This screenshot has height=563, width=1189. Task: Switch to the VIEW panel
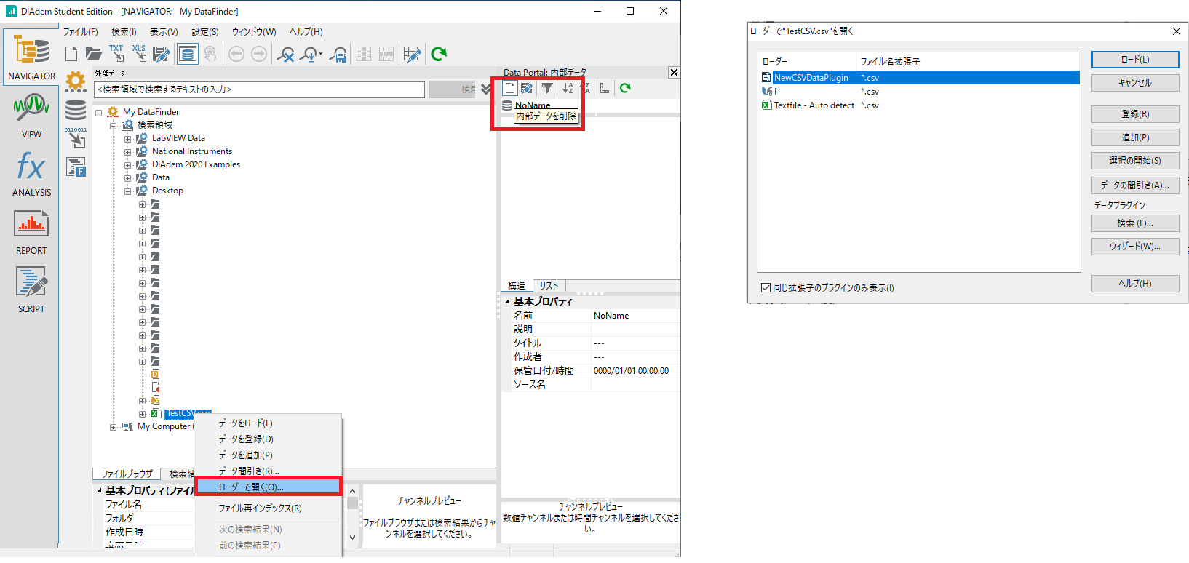pyautogui.click(x=31, y=115)
